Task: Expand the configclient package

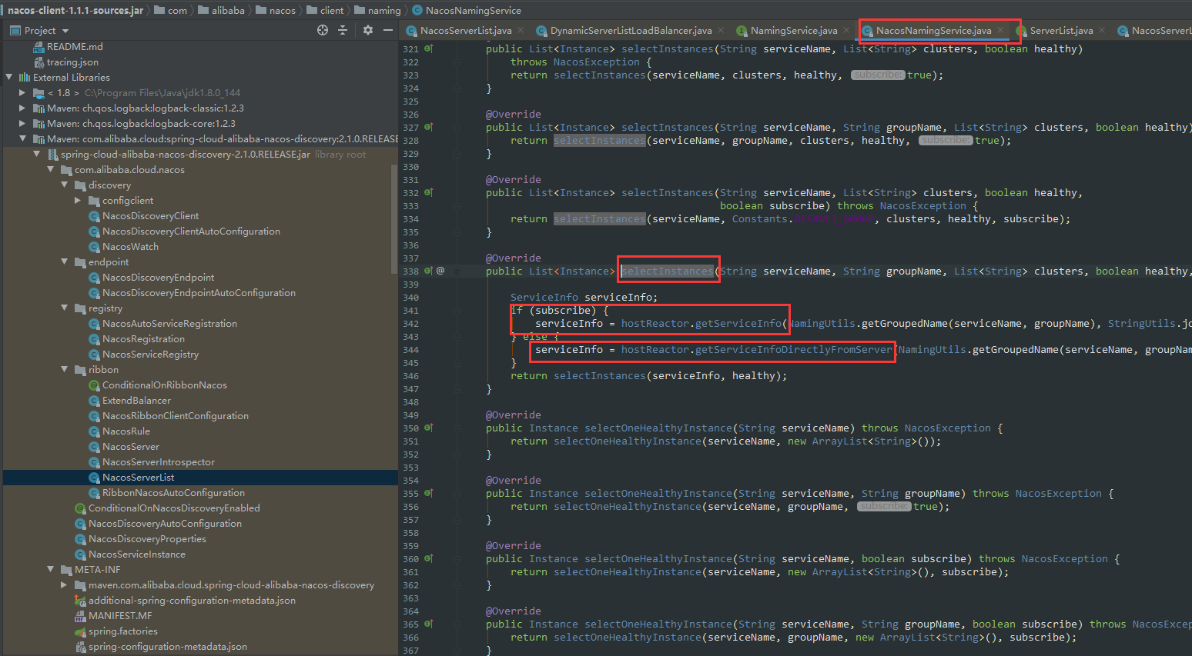Action: click(78, 200)
